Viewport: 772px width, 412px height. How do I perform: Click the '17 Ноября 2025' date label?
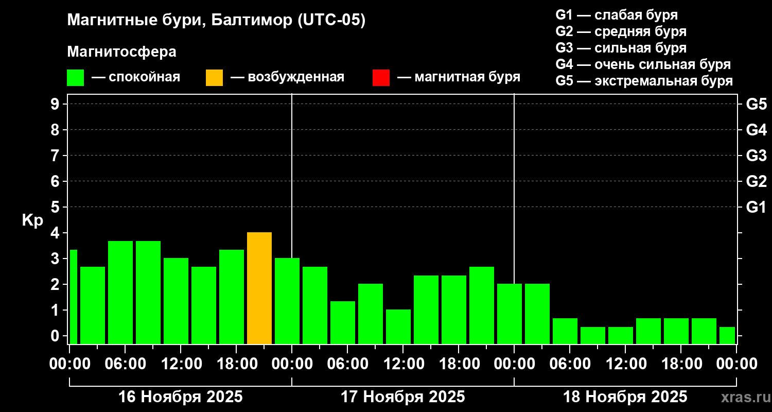click(x=403, y=397)
